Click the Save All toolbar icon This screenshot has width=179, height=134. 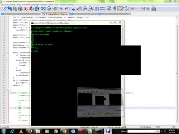point(20,9)
